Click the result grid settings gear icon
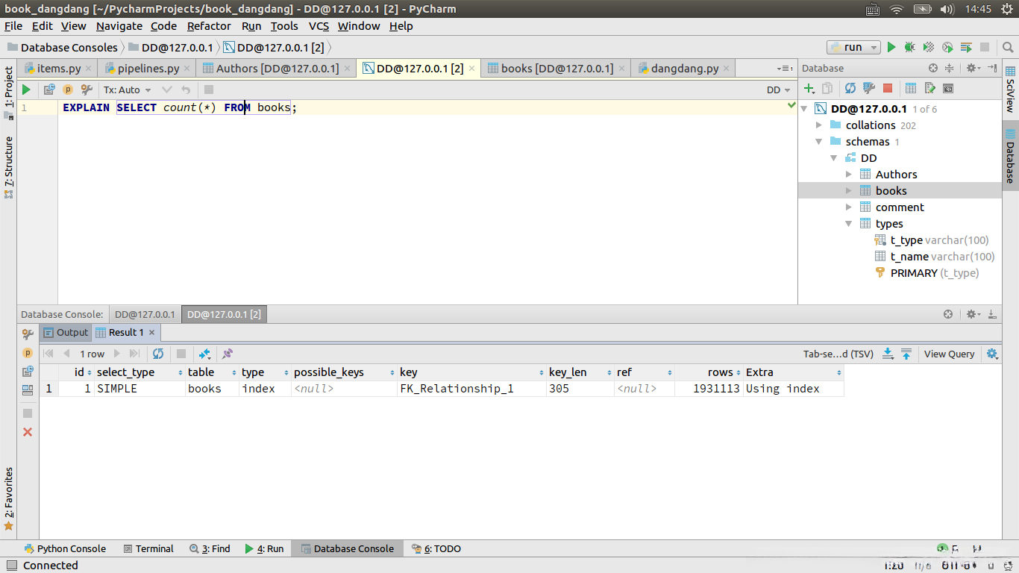1019x573 pixels. coord(992,354)
